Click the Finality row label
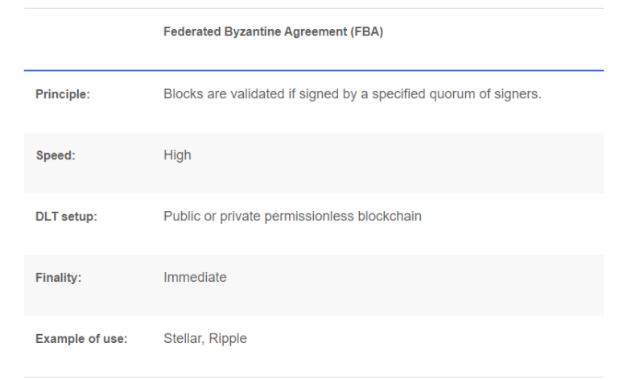619x380 pixels. click(x=59, y=278)
